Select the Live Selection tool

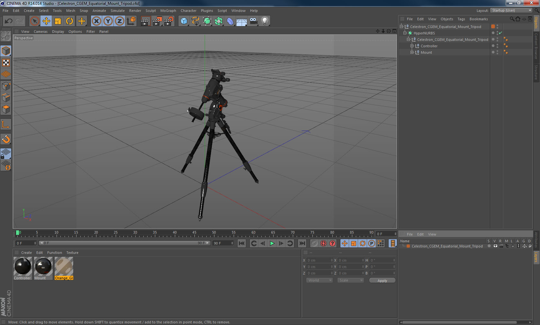pos(34,21)
